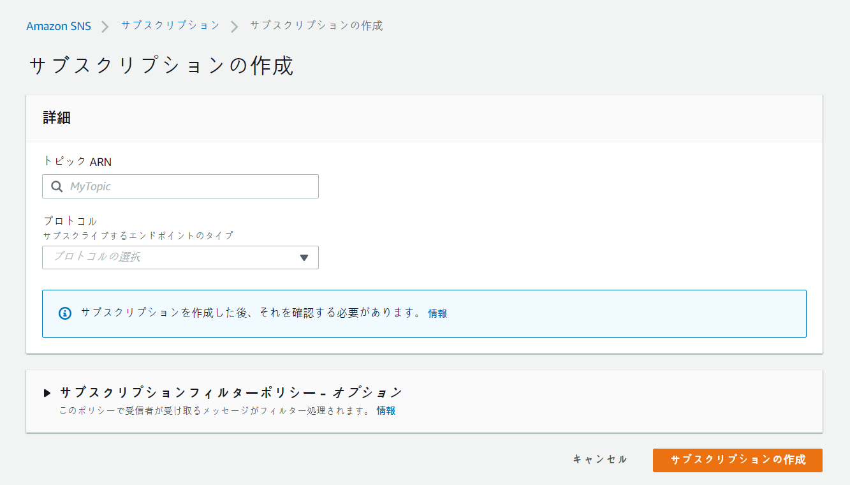Click the first breadcrumb chevron after Amazon SNS
The height and width of the screenshot is (485, 850).
(106, 26)
